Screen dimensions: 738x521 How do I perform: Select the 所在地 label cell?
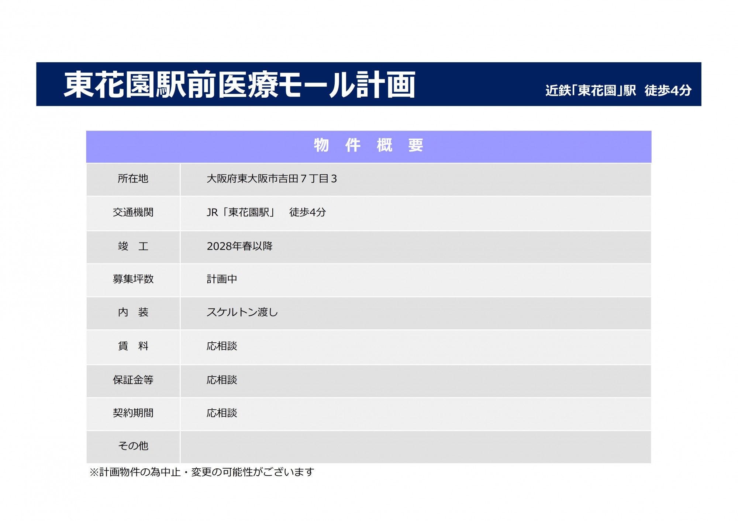tap(133, 179)
